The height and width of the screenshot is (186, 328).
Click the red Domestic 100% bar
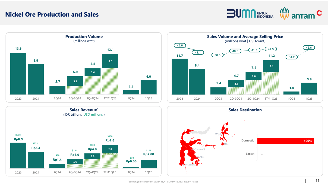coord(286,141)
